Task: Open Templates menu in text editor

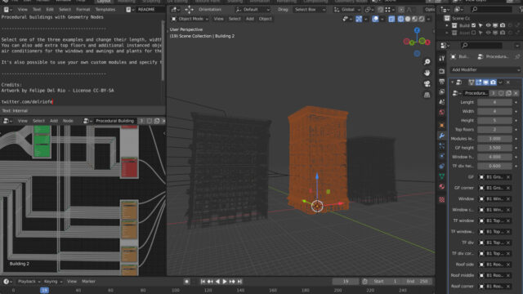Action: pos(105,10)
